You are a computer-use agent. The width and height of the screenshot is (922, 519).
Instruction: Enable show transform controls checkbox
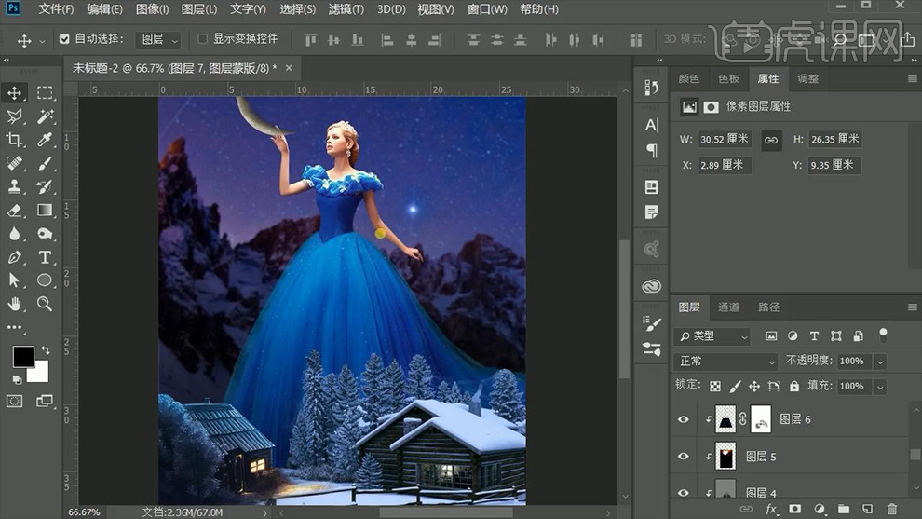(203, 40)
